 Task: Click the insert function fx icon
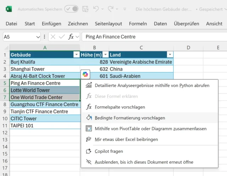[71, 36]
